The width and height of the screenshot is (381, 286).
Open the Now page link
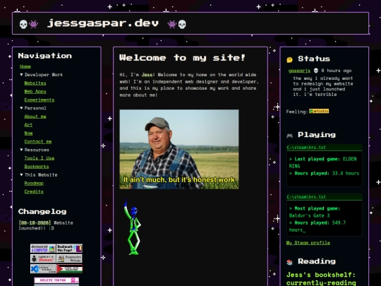pyautogui.click(x=28, y=133)
